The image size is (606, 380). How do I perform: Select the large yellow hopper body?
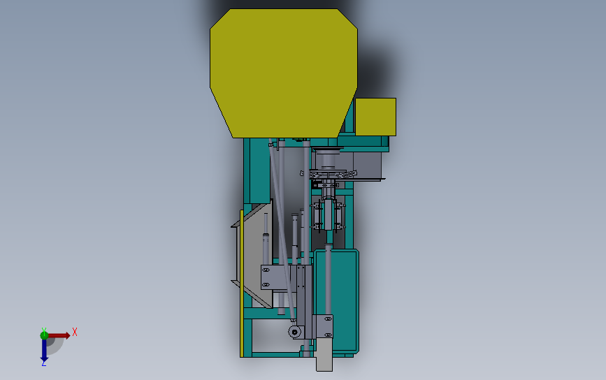(x=283, y=73)
